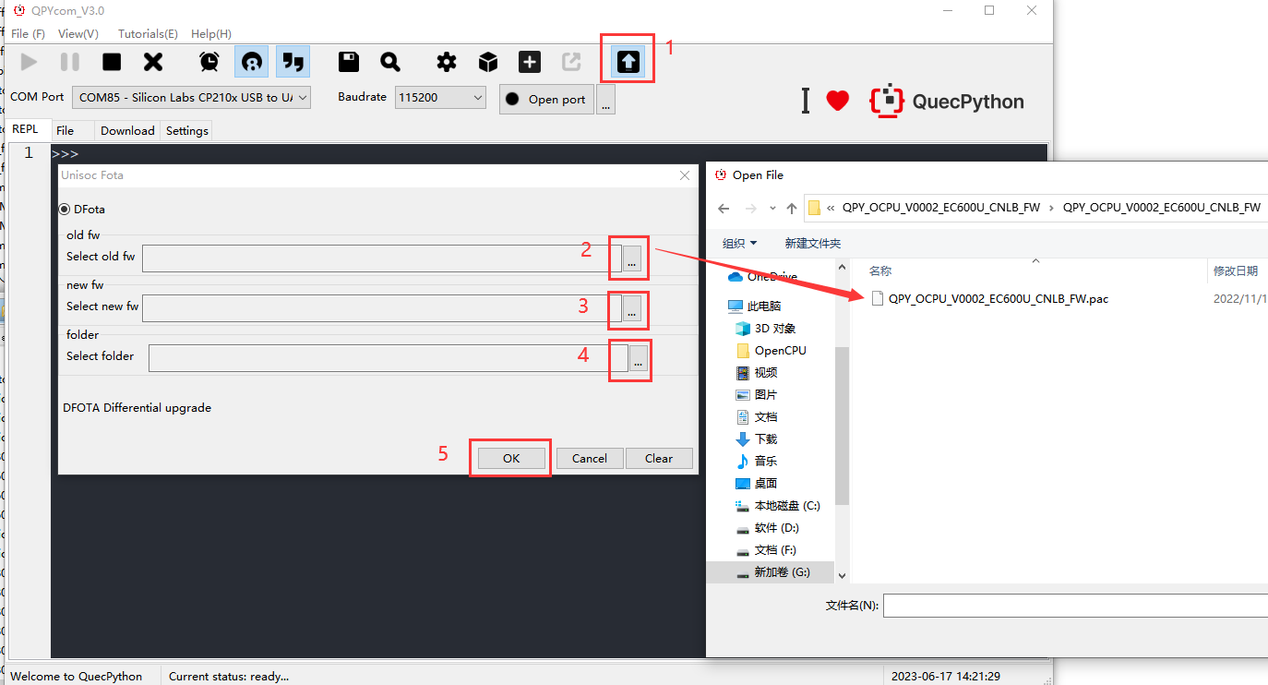
Task: Click the save floppy disk toolbar icon
Action: (x=349, y=62)
